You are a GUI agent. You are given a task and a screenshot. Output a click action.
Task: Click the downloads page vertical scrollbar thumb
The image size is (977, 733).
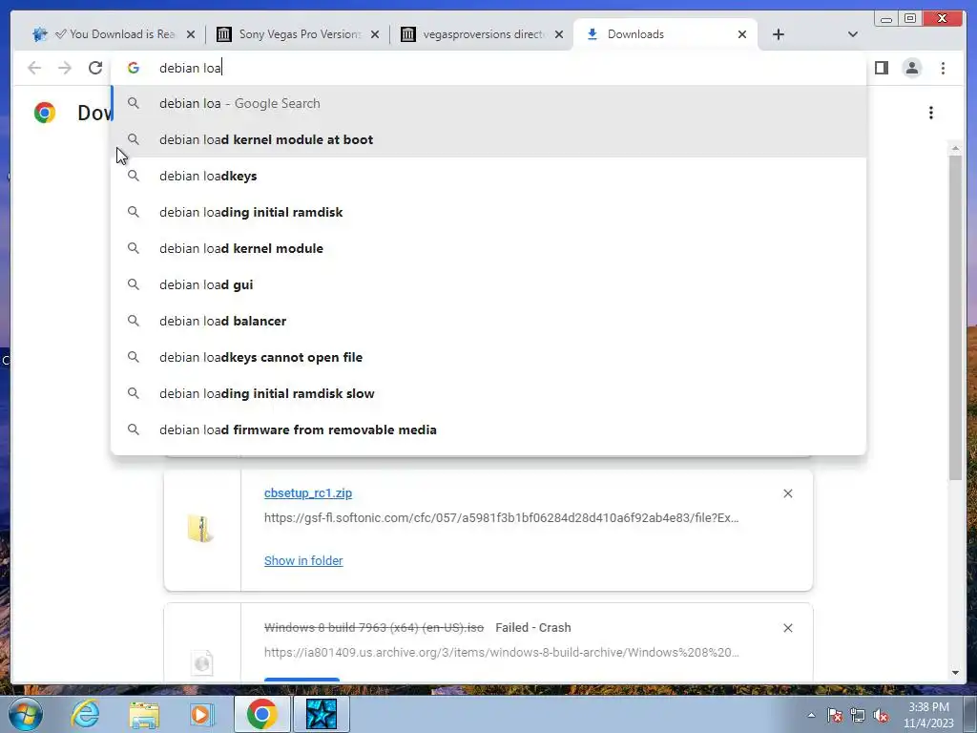(955, 318)
